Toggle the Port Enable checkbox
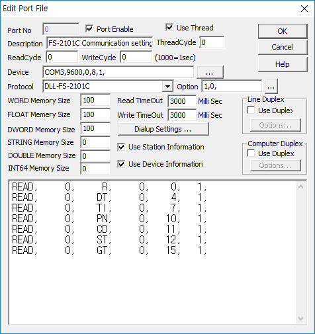This screenshot has height=334, width=315. coord(89,28)
